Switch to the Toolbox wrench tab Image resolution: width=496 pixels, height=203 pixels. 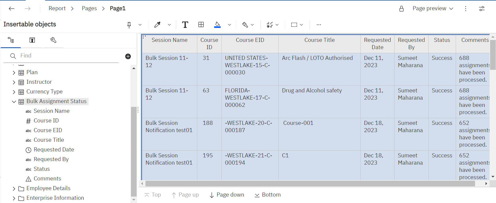point(53,40)
